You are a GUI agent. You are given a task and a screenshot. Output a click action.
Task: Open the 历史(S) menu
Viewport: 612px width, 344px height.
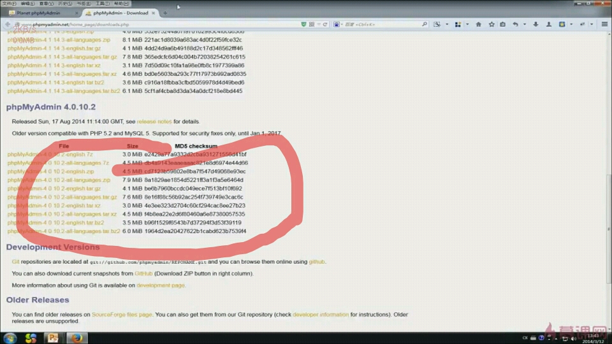point(65,4)
